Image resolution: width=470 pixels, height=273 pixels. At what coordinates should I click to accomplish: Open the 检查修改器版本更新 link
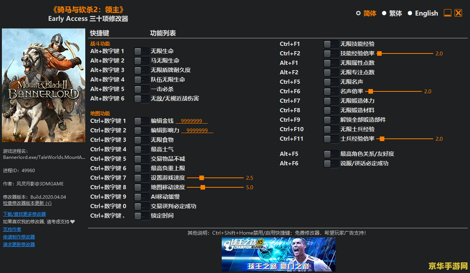pyautogui.click(x=27, y=203)
